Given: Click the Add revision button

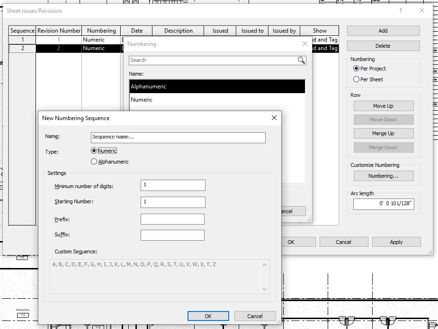Looking at the screenshot, I should pos(383,31).
